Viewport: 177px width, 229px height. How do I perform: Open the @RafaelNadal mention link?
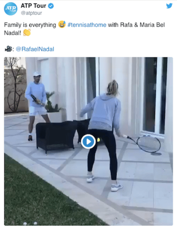tap(35, 49)
